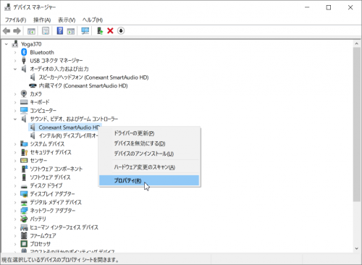Click the ディスプレイ アダプター icon
This screenshot has height=265, width=362.
pos(24,194)
